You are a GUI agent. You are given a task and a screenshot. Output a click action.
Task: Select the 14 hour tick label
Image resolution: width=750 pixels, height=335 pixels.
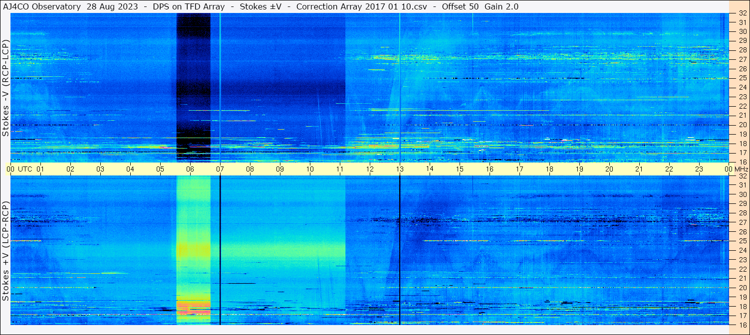click(430, 169)
